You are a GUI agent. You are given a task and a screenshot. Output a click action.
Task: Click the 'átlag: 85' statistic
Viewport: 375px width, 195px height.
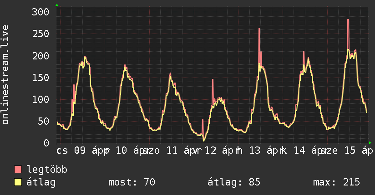[x=233, y=183]
